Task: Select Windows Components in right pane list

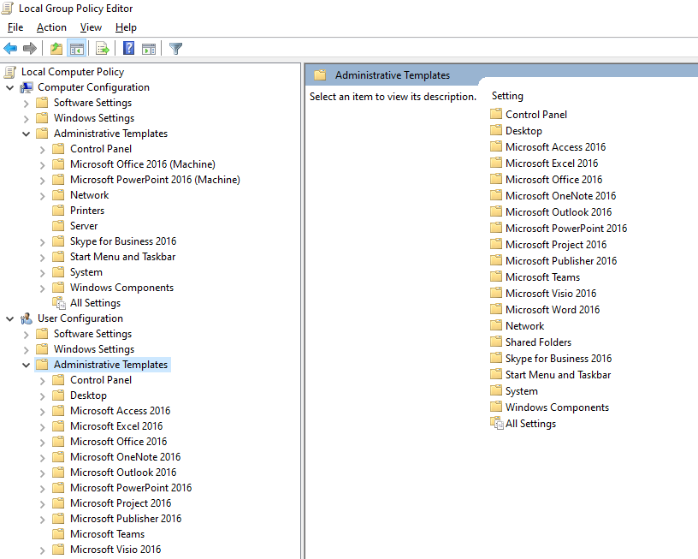Action: coord(557,407)
